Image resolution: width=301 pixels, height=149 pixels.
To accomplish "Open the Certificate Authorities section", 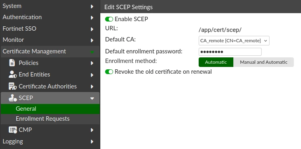I will pyautogui.click(x=50, y=86).
